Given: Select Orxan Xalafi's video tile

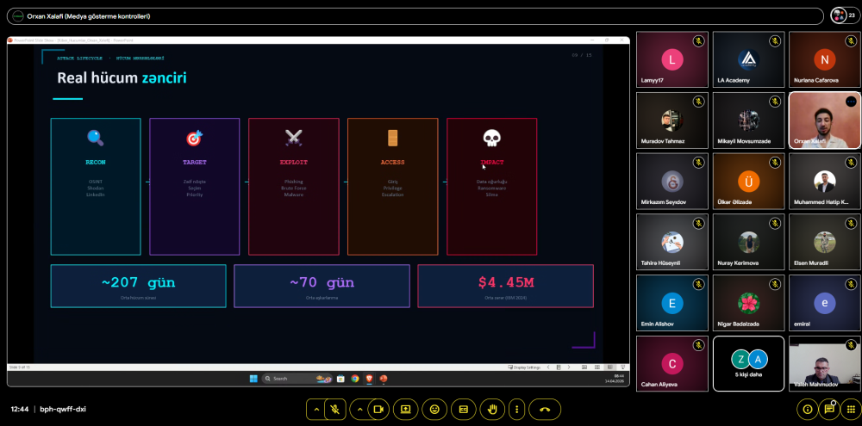Looking at the screenshot, I should pyautogui.click(x=824, y=121).
